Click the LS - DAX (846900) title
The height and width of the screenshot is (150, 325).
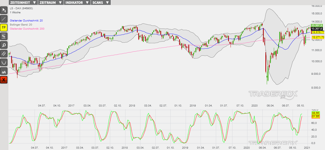coord(21,8)
